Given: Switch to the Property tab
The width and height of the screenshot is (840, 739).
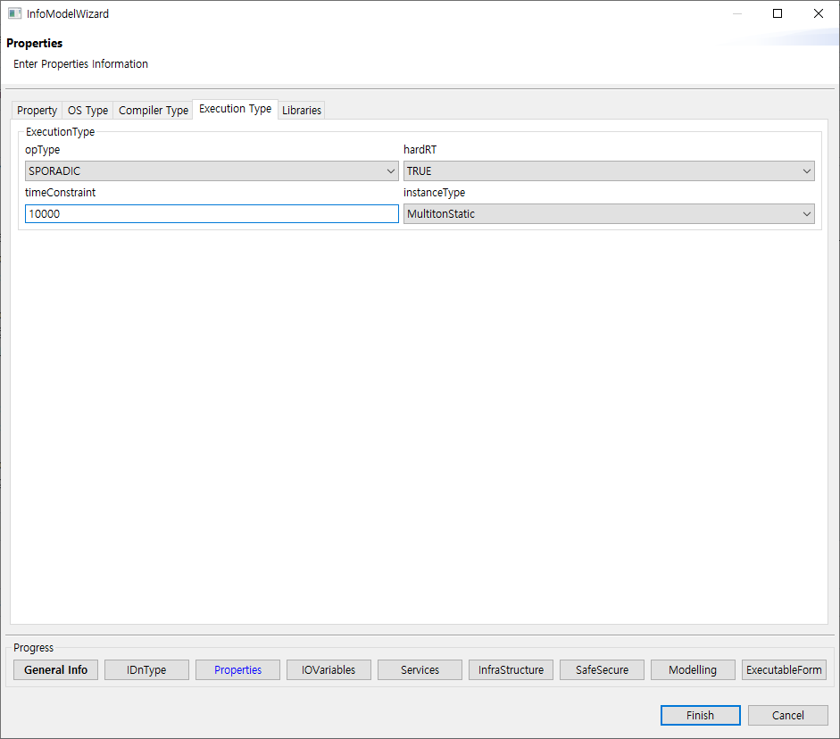Looking at the screenshot, I should click(36, 110).
